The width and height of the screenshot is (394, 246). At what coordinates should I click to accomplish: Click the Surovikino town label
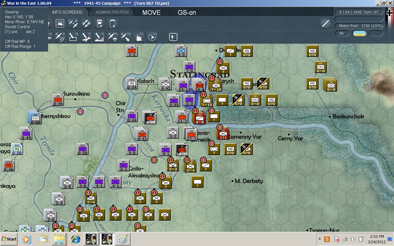pos(77,94)
